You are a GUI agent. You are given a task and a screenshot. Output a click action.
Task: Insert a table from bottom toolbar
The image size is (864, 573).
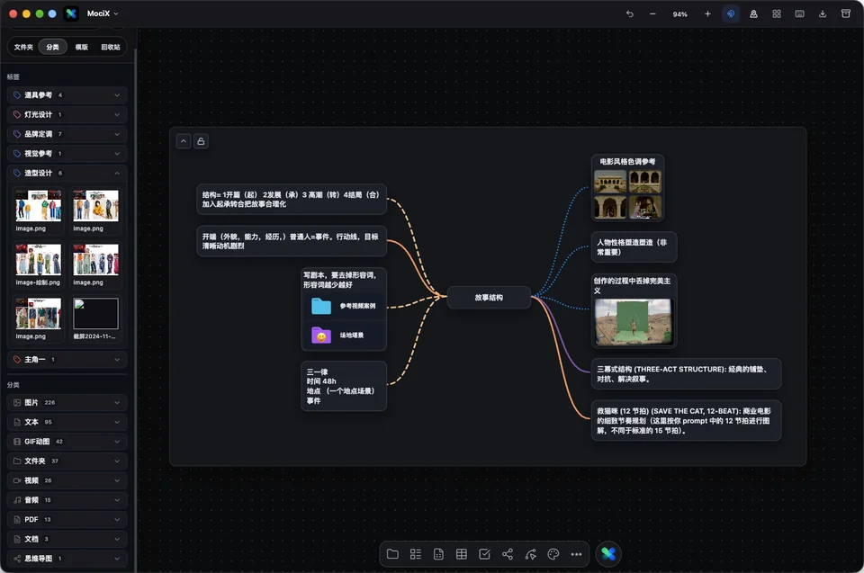(x=462, y=554)
